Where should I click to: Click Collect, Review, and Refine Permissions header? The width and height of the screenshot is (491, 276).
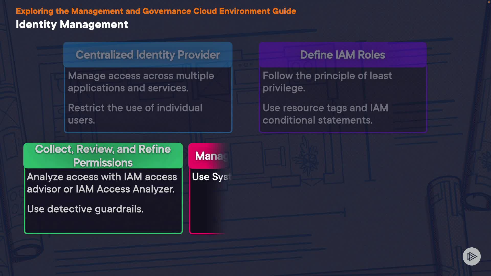click(103, 156)
